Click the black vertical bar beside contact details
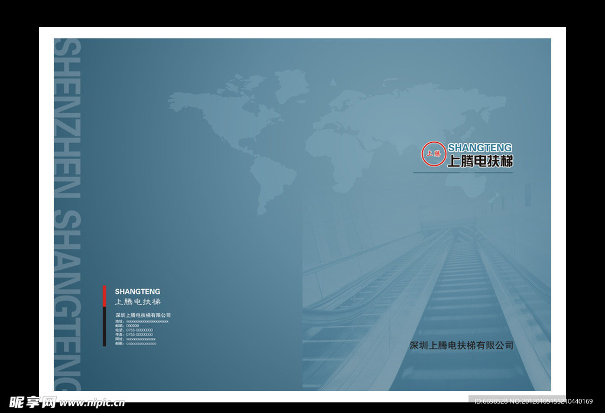605x413 pixels. pyautogui.click(x=105, y=326)
